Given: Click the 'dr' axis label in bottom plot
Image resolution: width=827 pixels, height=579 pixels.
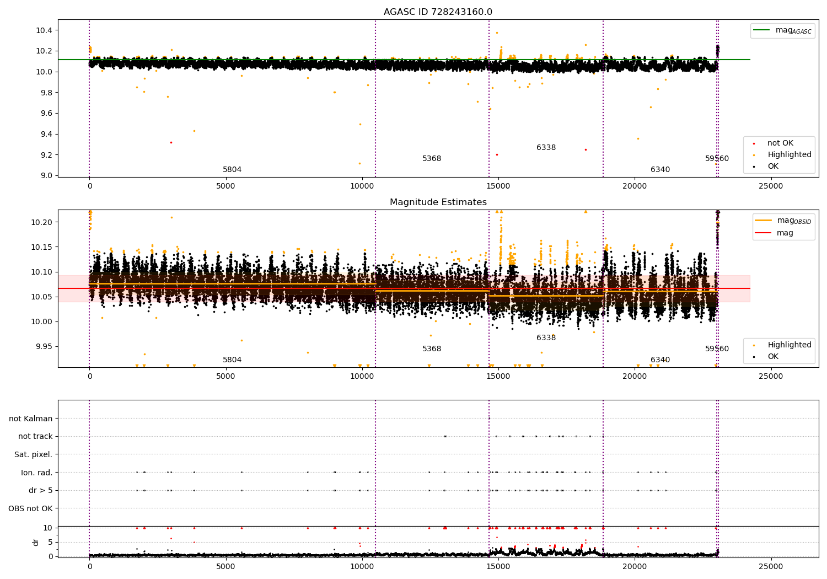Looking at the screenshot, I should point(36,542).
